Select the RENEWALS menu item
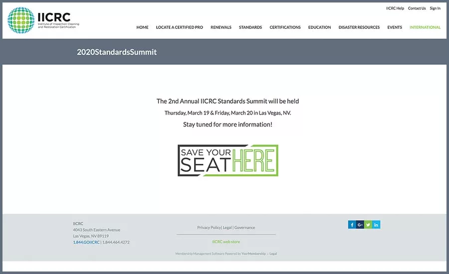This screenshot has width=449, height=274. [221, 27]
